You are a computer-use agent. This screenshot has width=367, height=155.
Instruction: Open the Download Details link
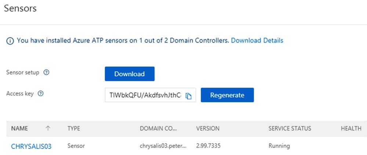coord(257,40)
